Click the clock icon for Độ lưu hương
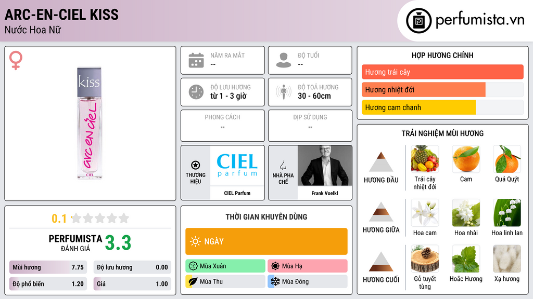Image resolution: width=533 pixels, height=299 pixels. [196, 92]
